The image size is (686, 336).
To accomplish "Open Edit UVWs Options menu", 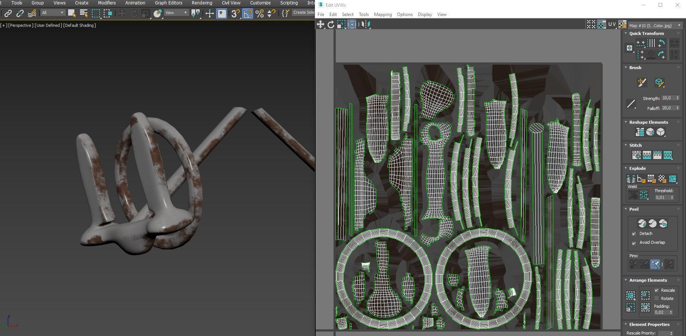I will tap(405, 14).
